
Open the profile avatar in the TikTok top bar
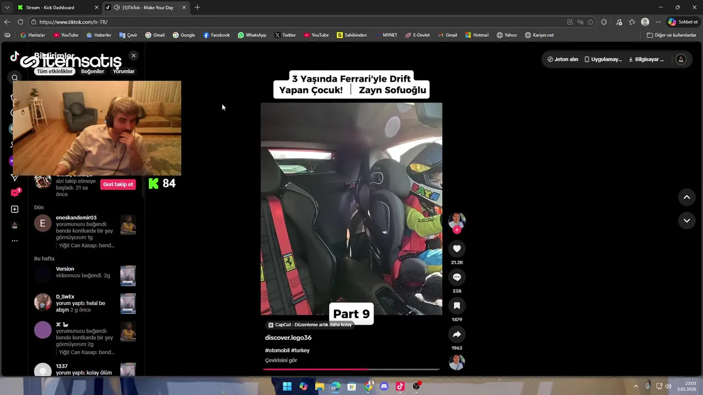681,59
